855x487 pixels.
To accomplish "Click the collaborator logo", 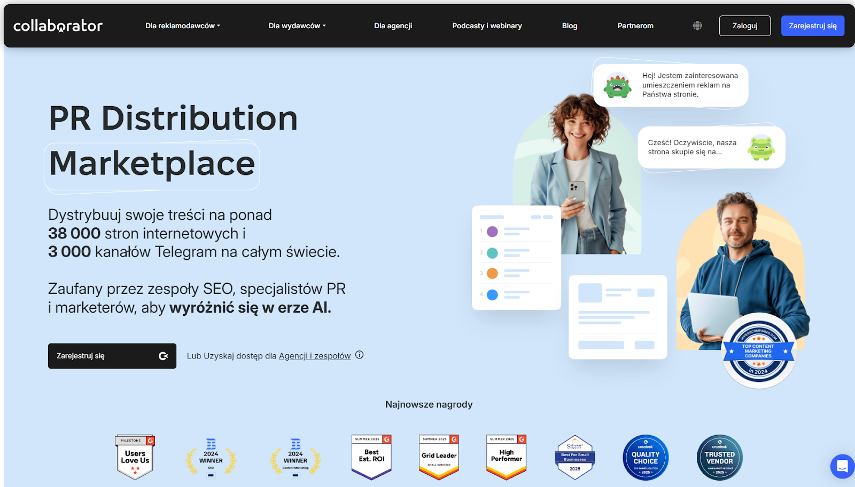I will point(58,25).
